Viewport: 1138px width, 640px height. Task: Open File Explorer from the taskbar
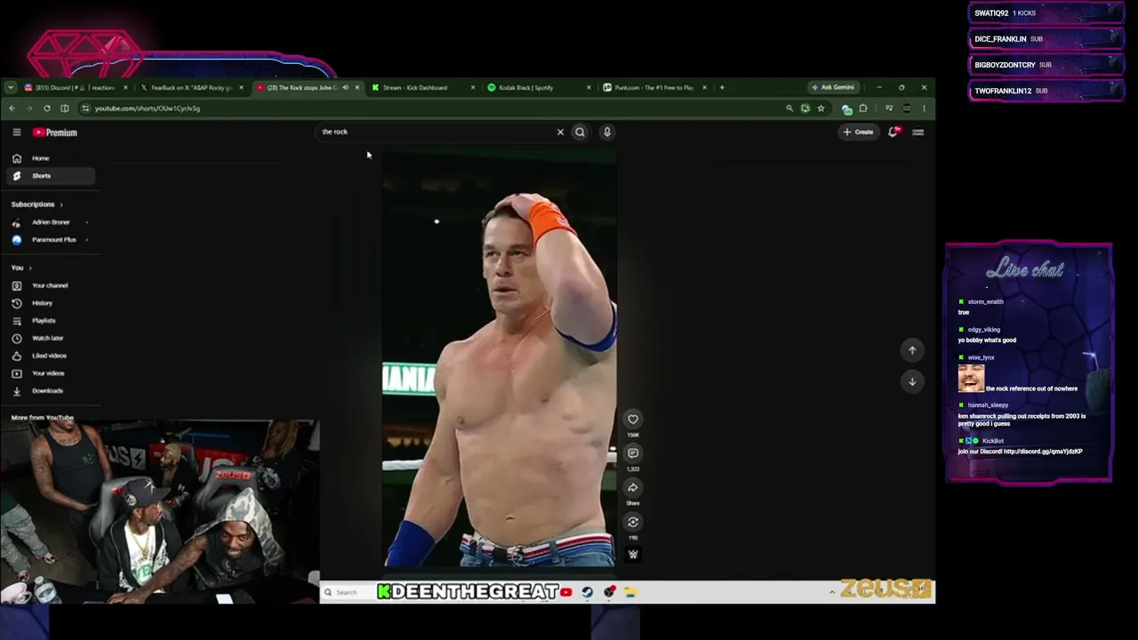(630, 593)
